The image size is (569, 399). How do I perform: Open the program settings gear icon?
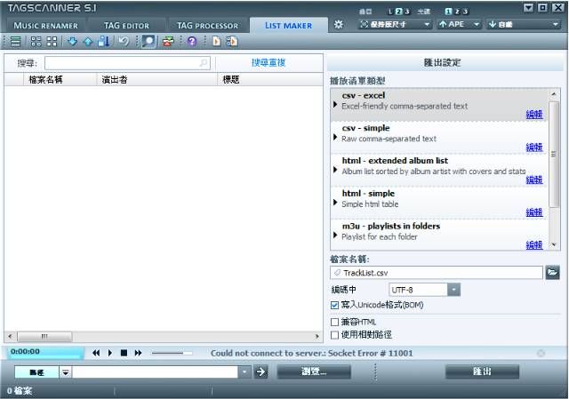[338, 25]
